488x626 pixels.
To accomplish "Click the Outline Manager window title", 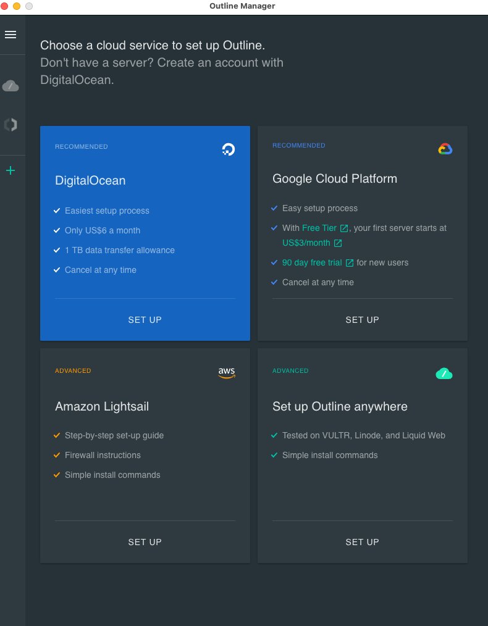I will [x=242, y=6].
